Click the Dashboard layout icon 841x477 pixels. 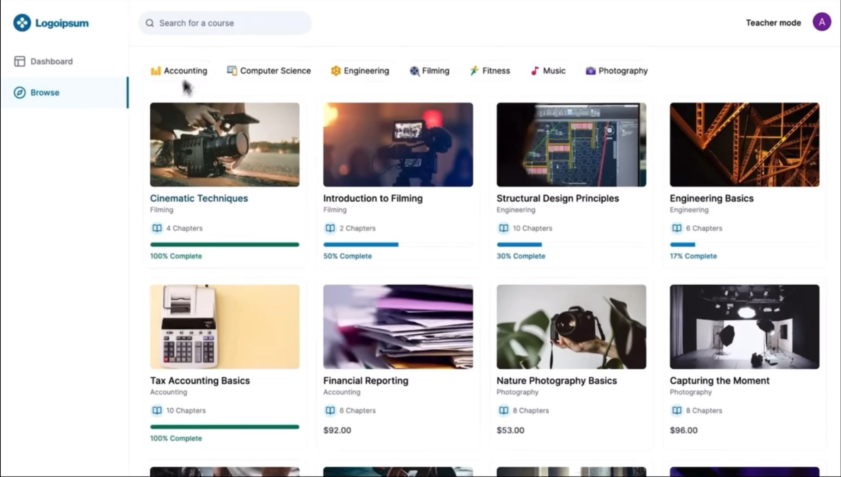(x=19, y=61)
